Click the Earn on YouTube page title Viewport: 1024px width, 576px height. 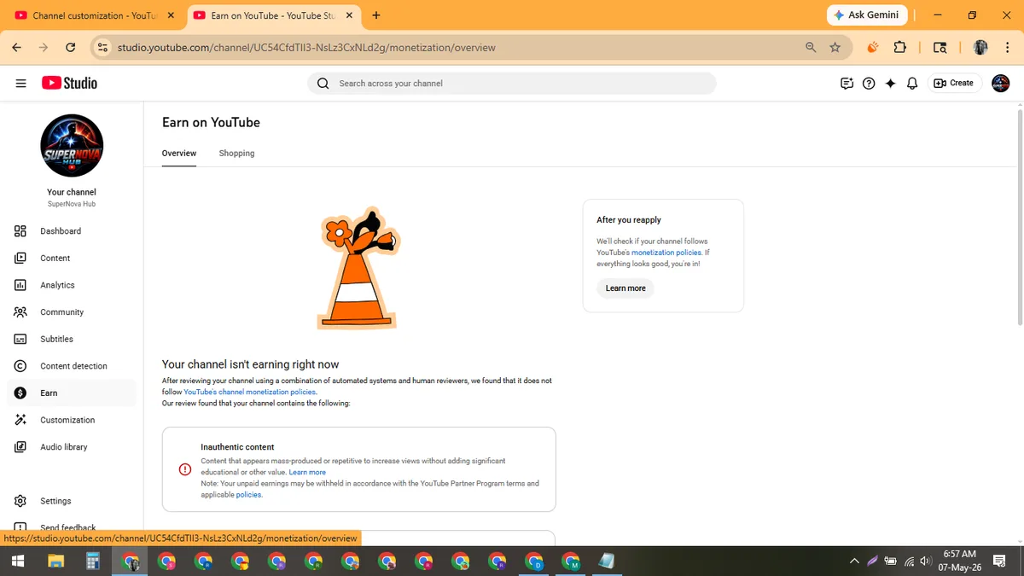pyautogui.click(x=211, y=123)
